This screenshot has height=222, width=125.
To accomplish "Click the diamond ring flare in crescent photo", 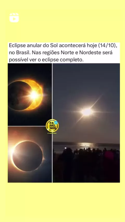I will (x=34, y=95).
